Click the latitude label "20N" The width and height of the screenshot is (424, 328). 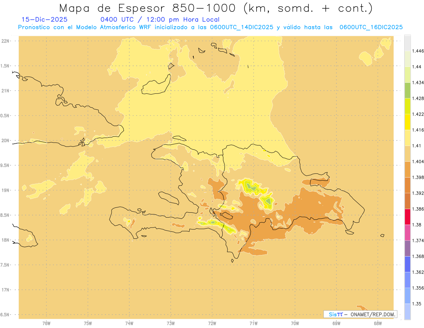[5, 140]
